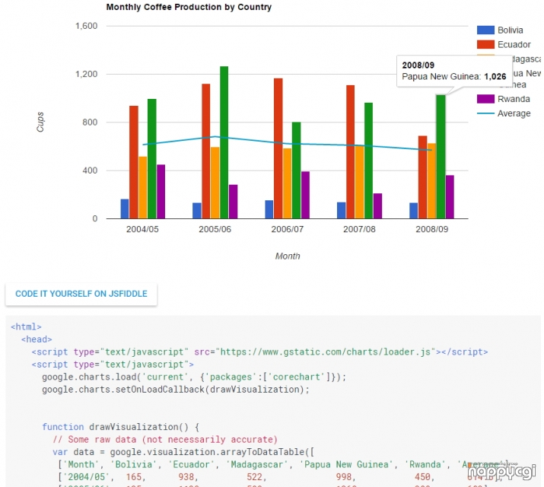Click the google.charts.load code line
544x487 pixels.
tap(194, 377)
